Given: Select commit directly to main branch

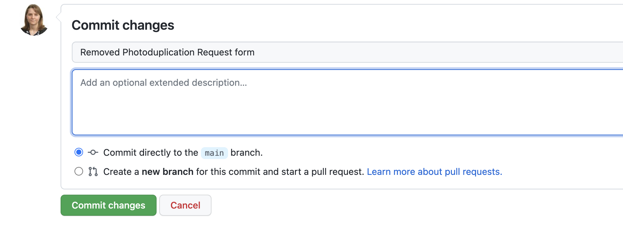Looking at the screenshot, I should point(78,152).
